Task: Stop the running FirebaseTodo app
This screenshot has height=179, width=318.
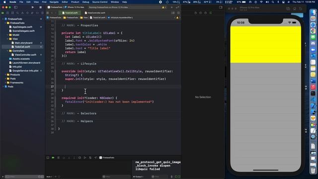Action: pos(41,7)
